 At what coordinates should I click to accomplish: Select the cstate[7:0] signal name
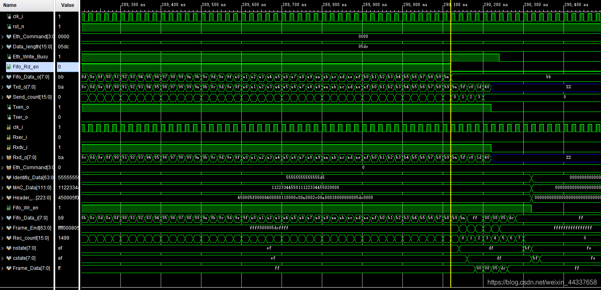(x=24, y=258)
